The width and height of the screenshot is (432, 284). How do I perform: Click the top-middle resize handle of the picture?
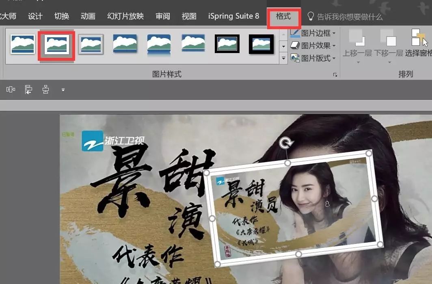click(x=287, y=163)
